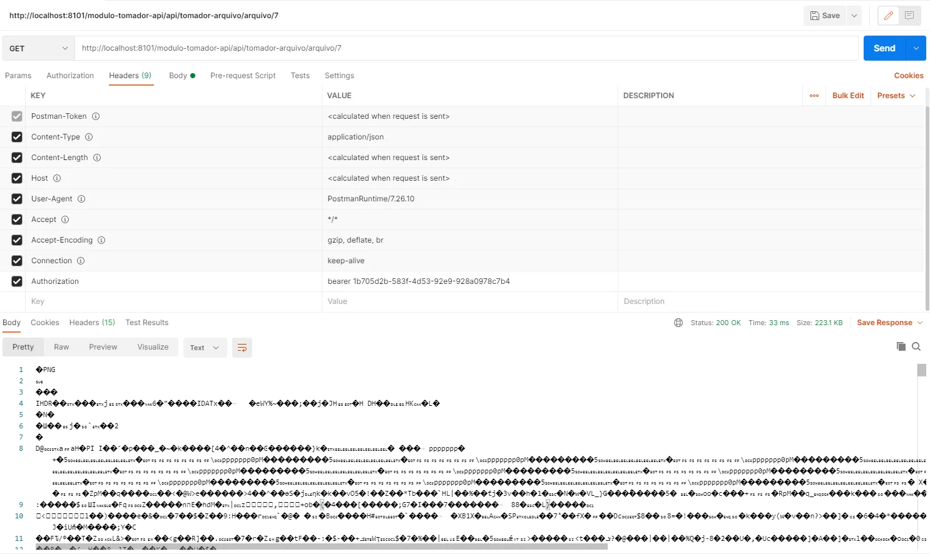Search the response body with magnifier icon
This screenshot has height=554, width=930.
click(x=916, y=346)
